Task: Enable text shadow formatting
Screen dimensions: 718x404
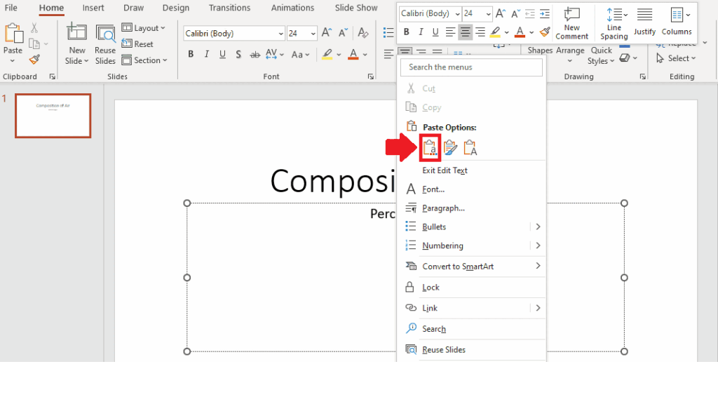Action: (x=238, y=53)
